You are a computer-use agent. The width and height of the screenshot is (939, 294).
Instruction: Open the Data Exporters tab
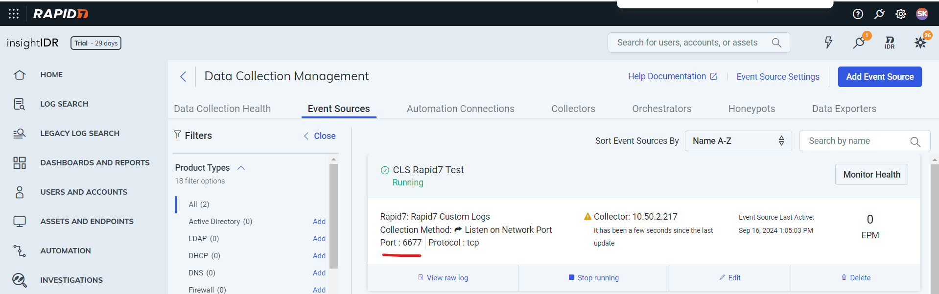844,109
